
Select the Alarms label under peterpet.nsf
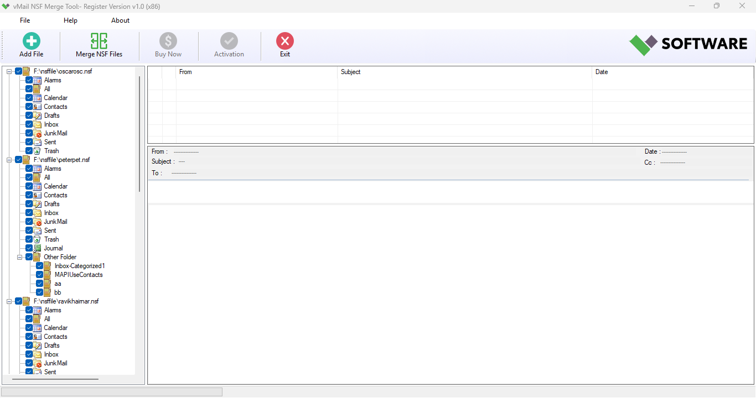(53, 169)
